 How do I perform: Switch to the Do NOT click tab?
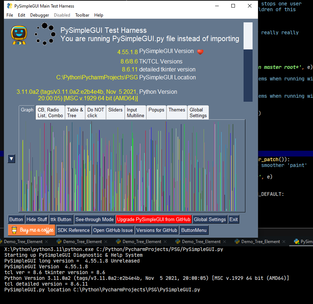click(x=95, y=112)
